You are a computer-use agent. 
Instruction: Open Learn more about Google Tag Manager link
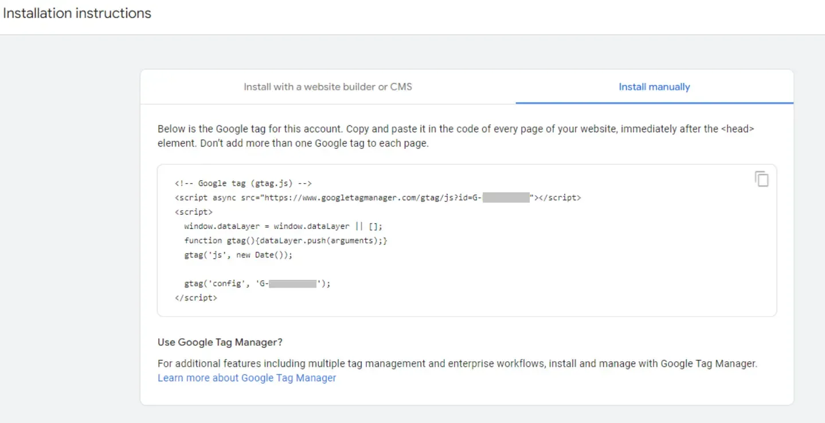247,378
